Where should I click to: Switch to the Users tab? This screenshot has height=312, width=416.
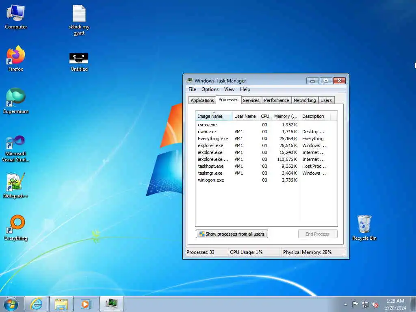[x=326, y=100]
